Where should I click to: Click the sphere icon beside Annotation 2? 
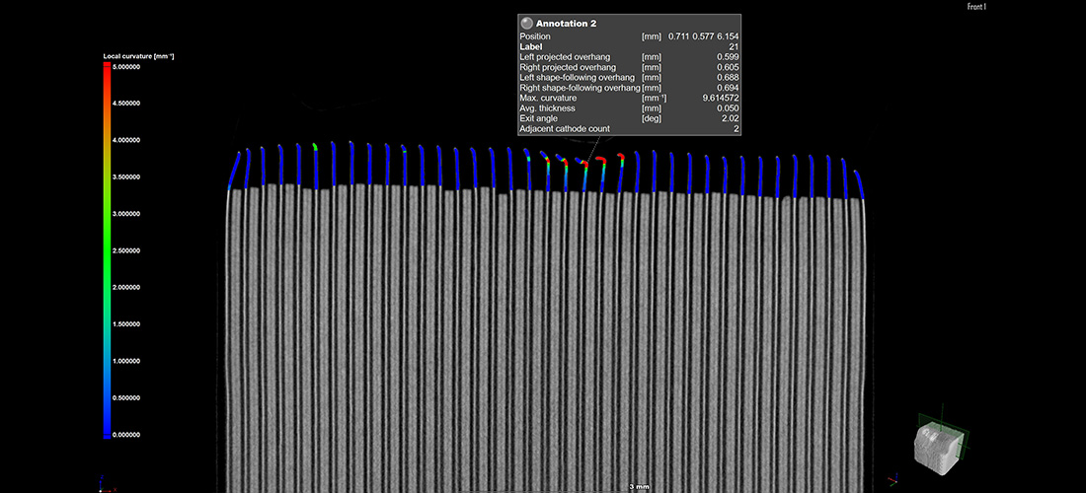coord(527,23)
